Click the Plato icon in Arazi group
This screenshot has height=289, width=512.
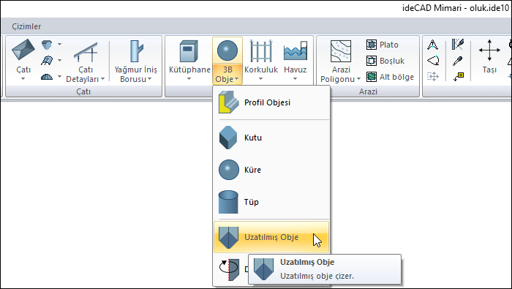click(372, 45)
